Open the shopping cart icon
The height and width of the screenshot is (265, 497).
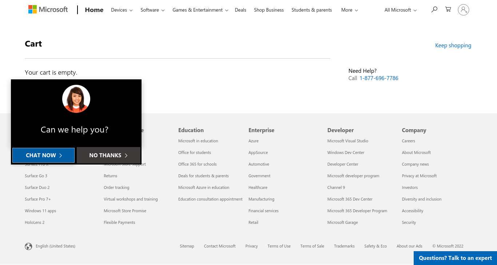448,10
